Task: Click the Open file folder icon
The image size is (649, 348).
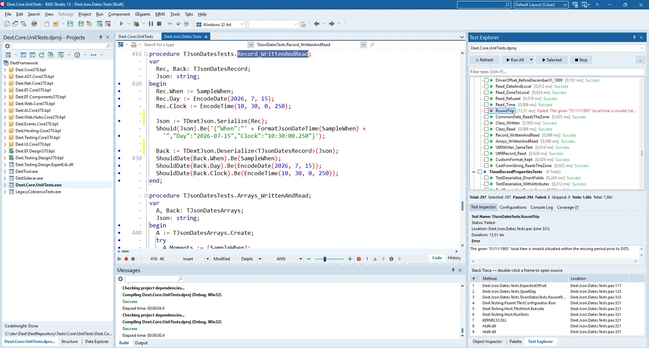Action: (56, 24)
